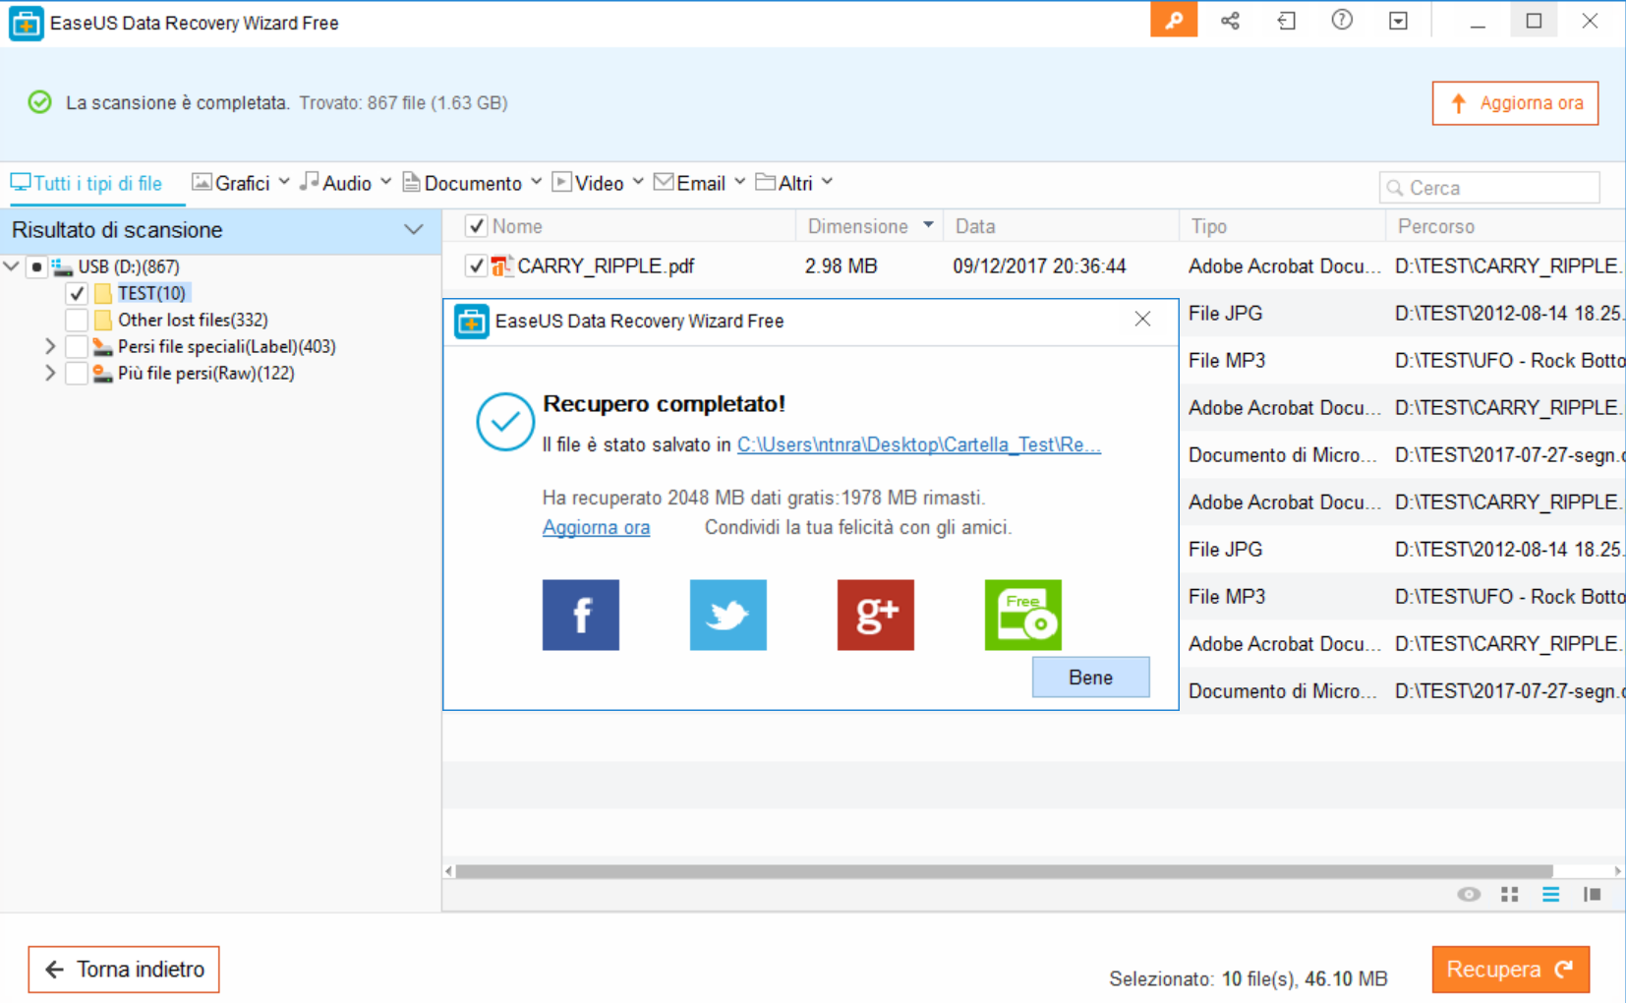Click the Cerca search field
The image size is (1626, 1003).
point(1489,187)
